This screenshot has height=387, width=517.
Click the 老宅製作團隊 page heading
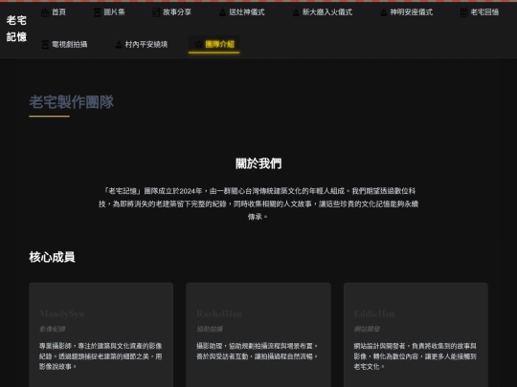click(71, 102)
